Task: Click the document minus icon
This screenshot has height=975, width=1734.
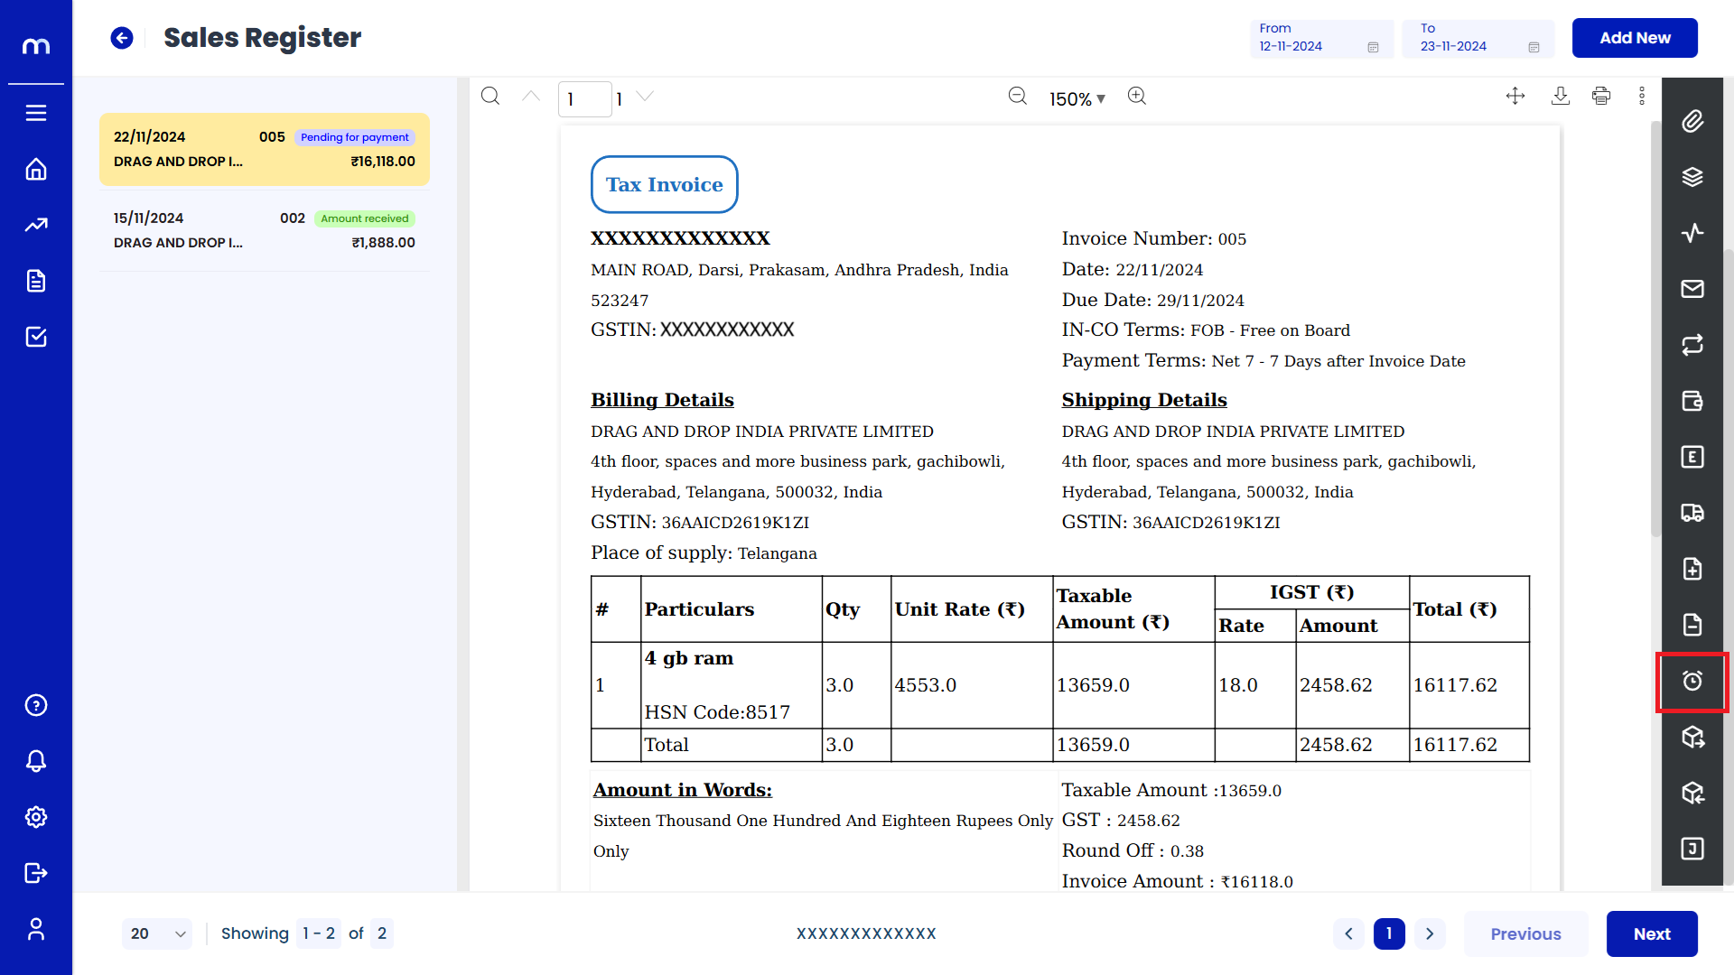Action: (x=1692, y=625)
